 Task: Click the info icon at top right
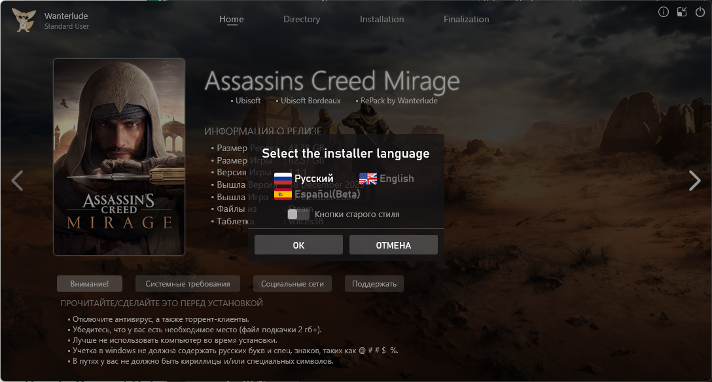[664, 12]
